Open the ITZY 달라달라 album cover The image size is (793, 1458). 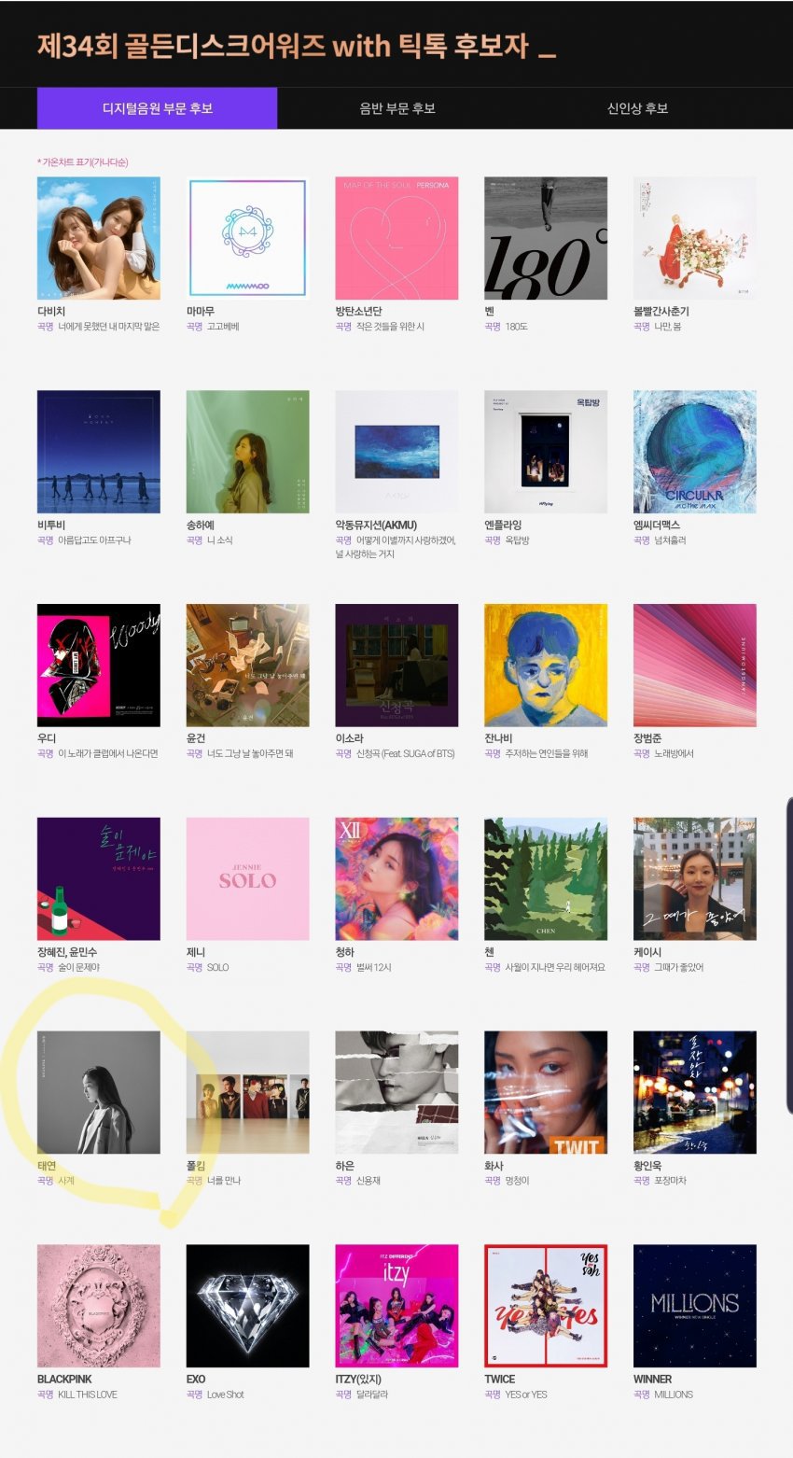coord(396,1306)
